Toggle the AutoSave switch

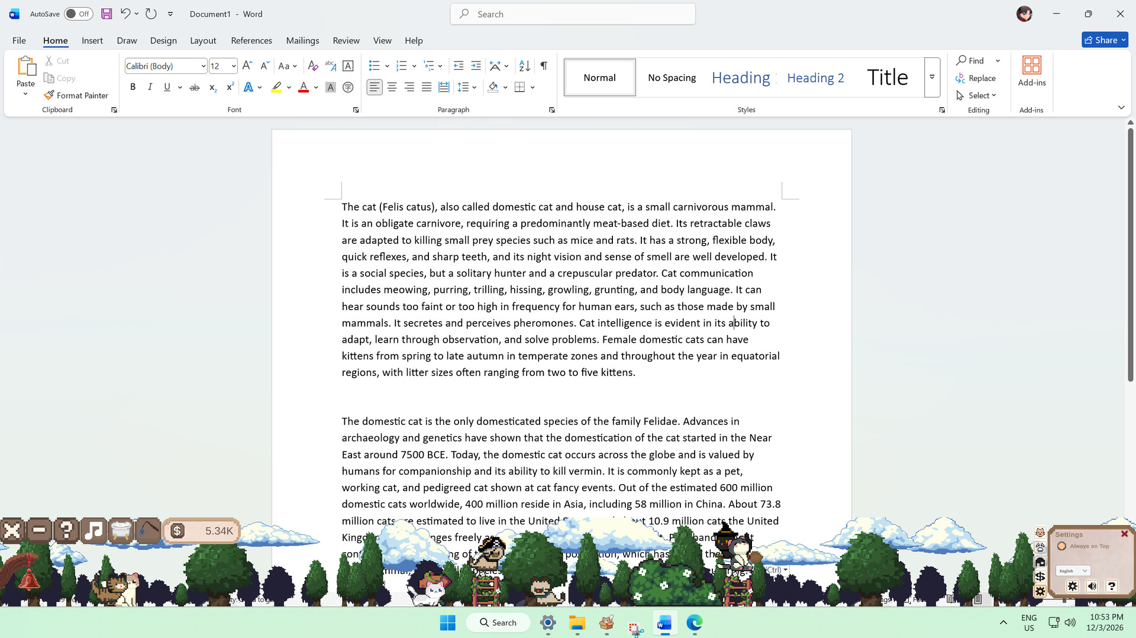click(78, 14)
